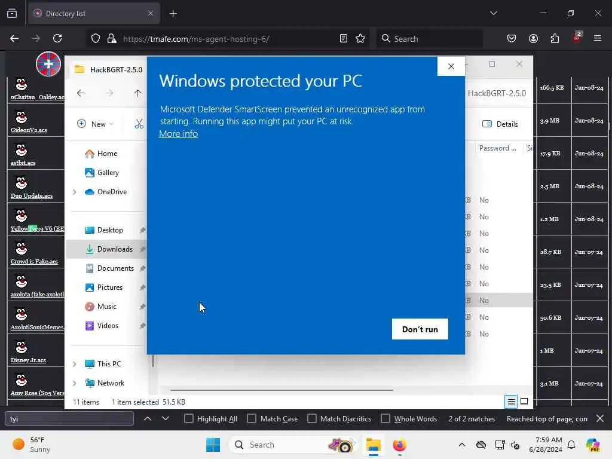Enable the Match Diacritics checkbox
The height and width of the screenshot is (459, 612).
tap(312, 418)
